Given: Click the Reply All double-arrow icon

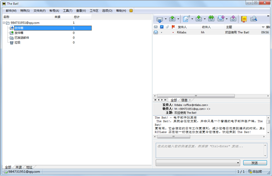Looking at the screenshot, I should tap(211, 19).
